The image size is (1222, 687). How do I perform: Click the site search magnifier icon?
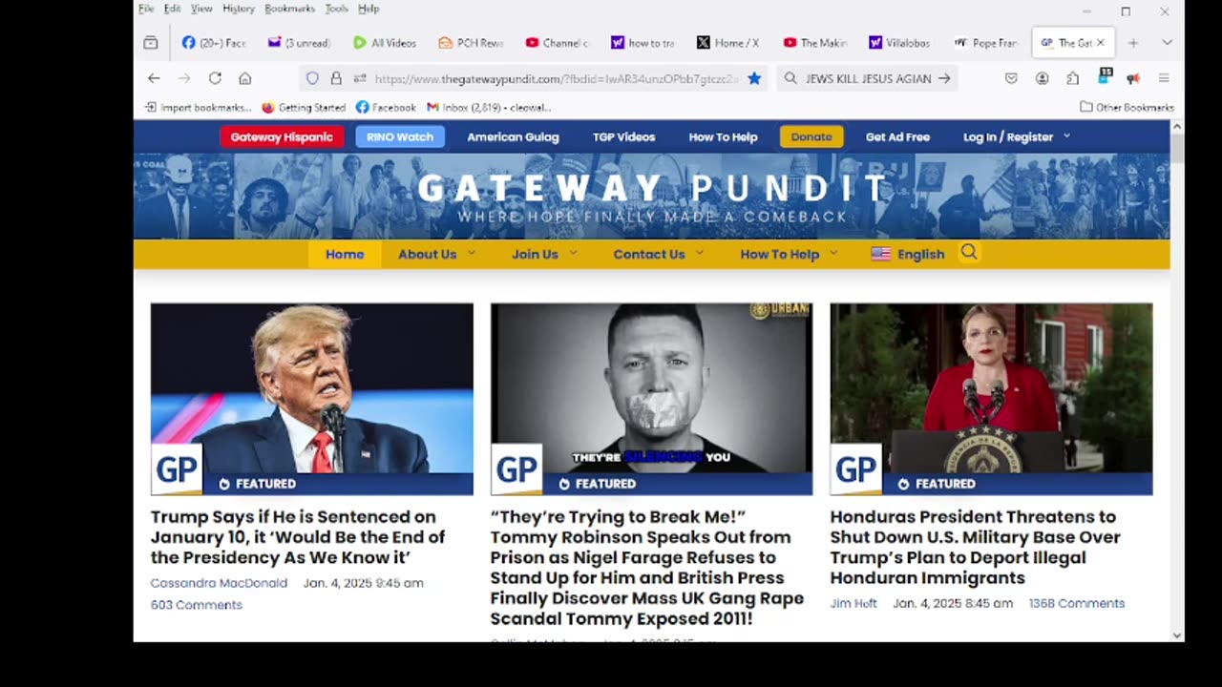(969, 253)
